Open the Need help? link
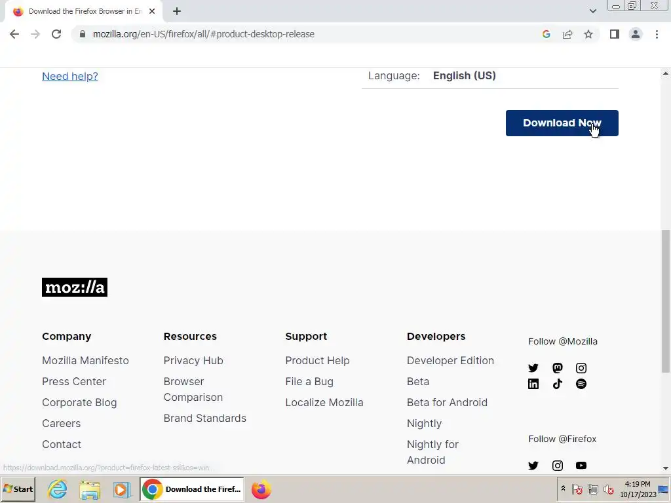This screenshot has width=671, height=503. [69, 76]
